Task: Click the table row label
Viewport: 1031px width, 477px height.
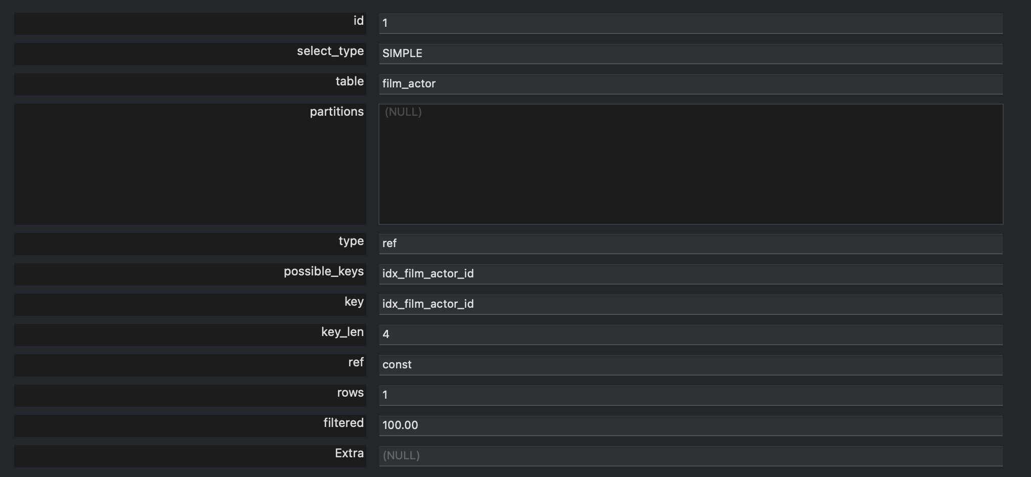Action: coord(349,82)
